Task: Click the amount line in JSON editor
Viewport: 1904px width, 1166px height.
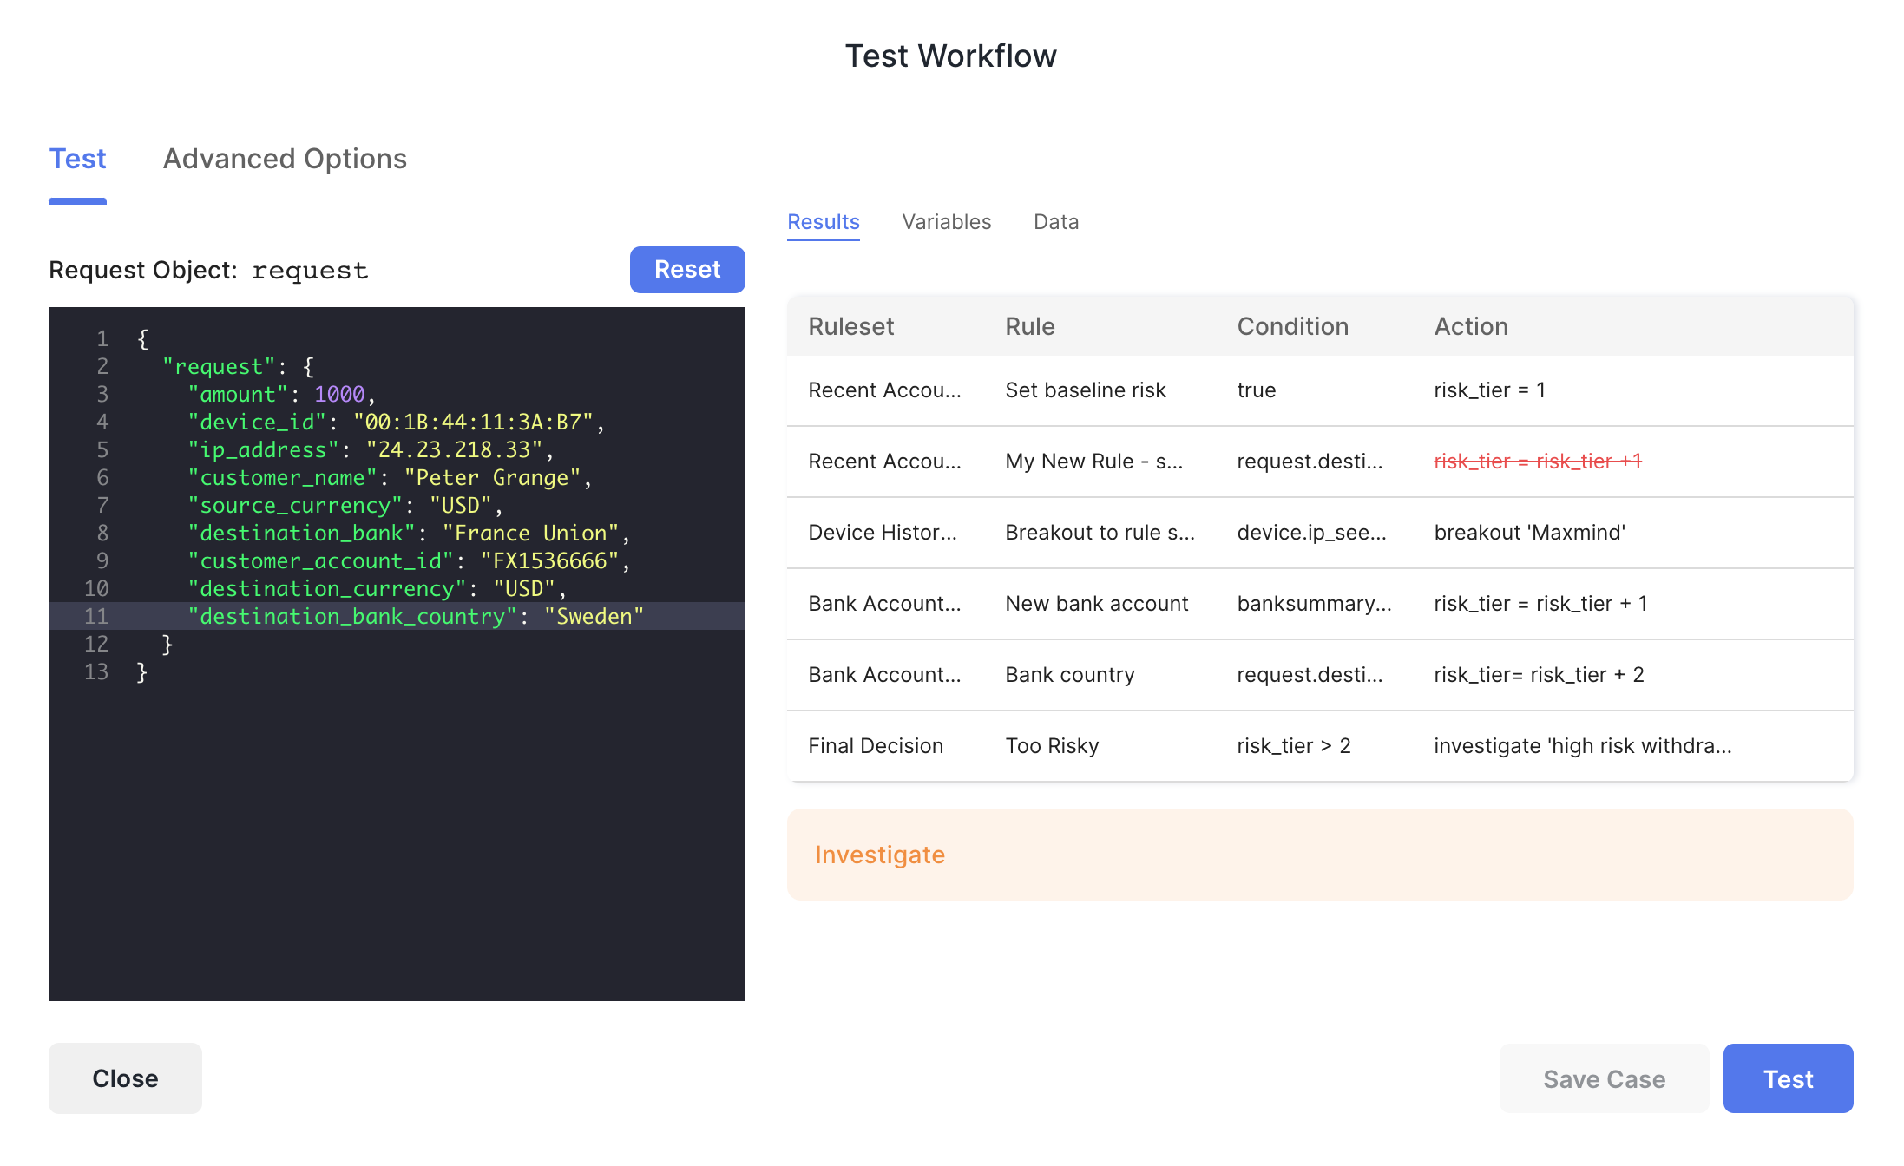Action: (x=281, y=395)
